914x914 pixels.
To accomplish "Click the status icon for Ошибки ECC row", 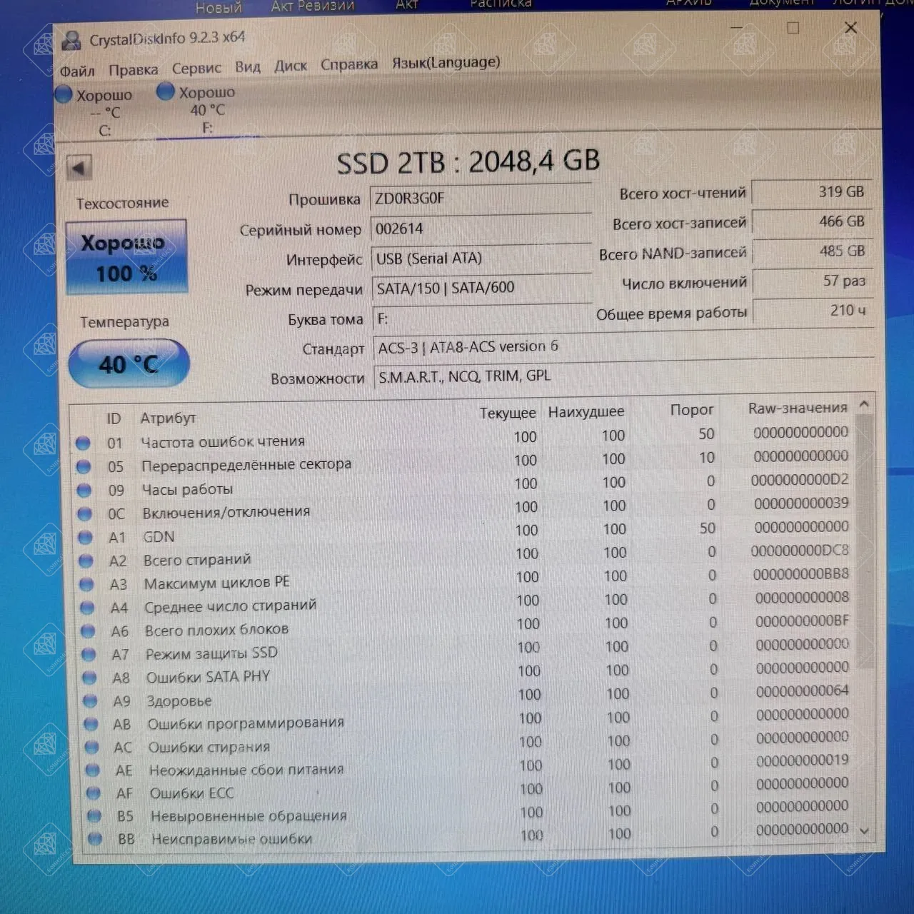I will click(93, 793).
